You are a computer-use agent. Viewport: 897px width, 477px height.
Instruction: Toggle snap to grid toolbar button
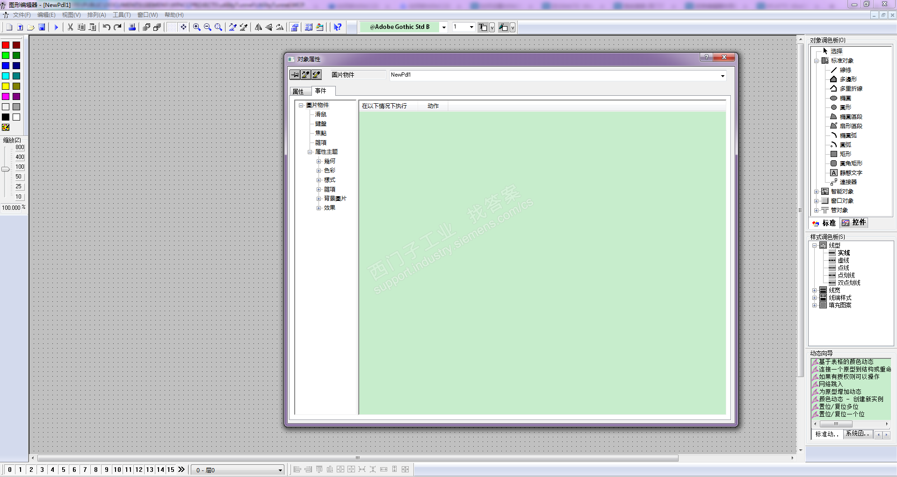pyautogui.click(x=183, y=27)
